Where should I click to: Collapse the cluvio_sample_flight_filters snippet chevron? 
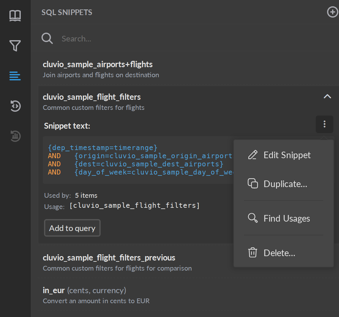[327, 96]
